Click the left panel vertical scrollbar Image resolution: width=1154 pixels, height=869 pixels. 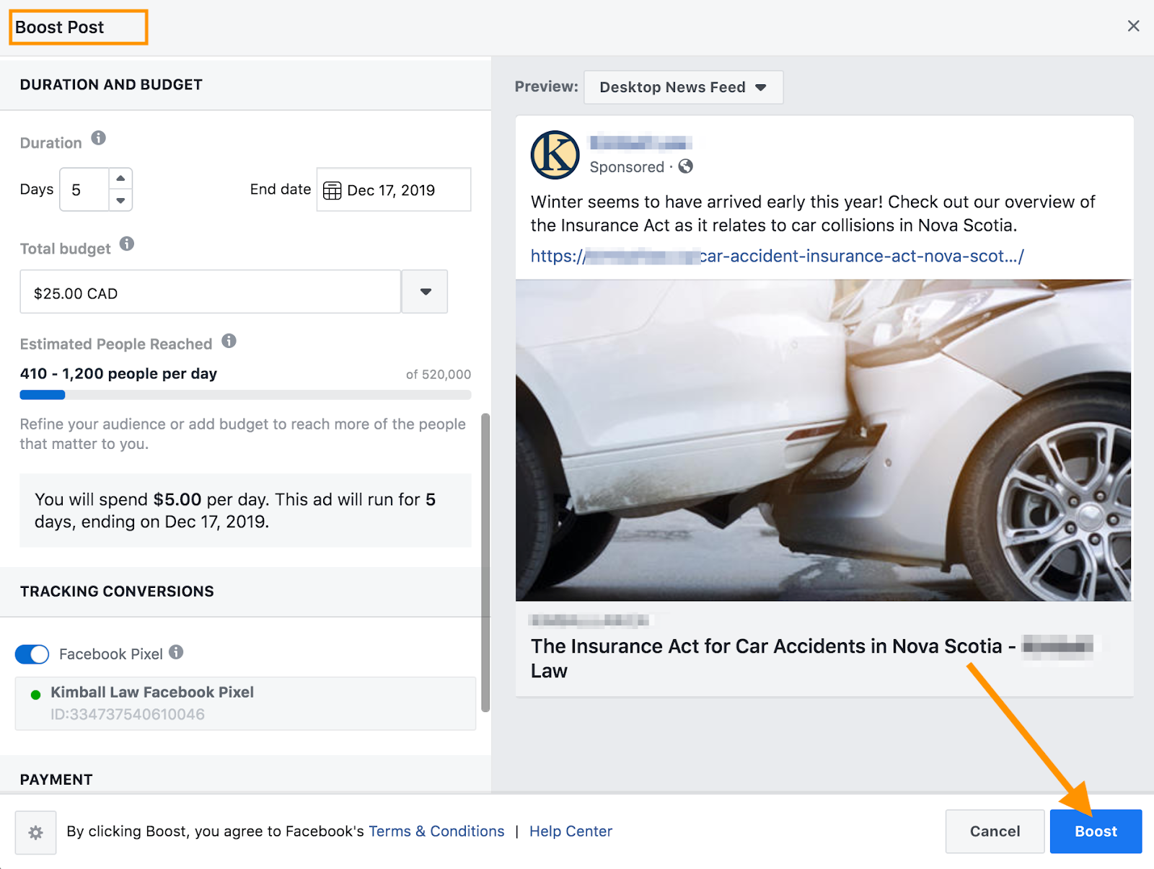tap(485, 562)
